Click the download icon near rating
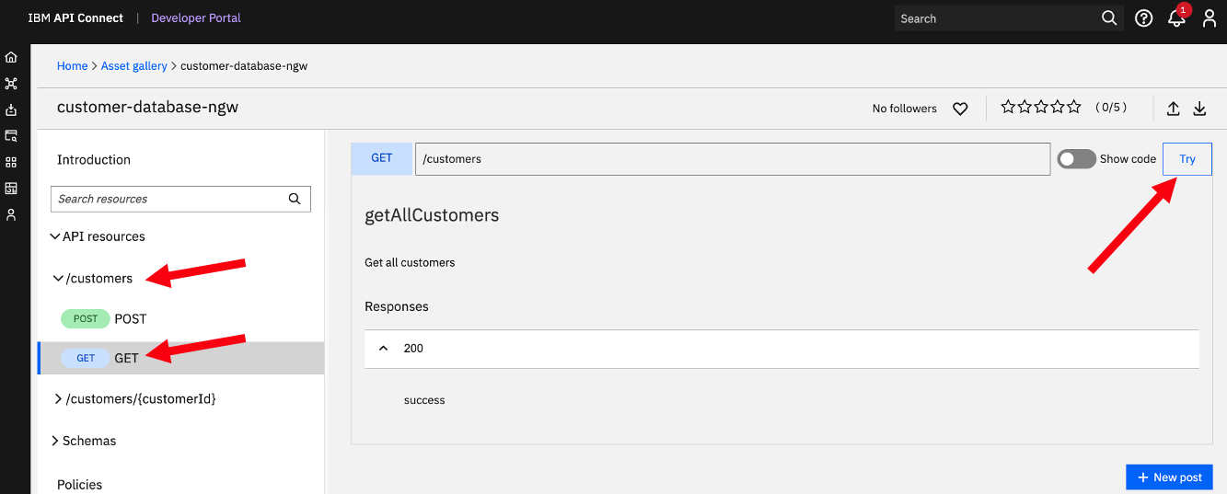Screen dimensions: 1227x494 click(x=1199, y=109)
